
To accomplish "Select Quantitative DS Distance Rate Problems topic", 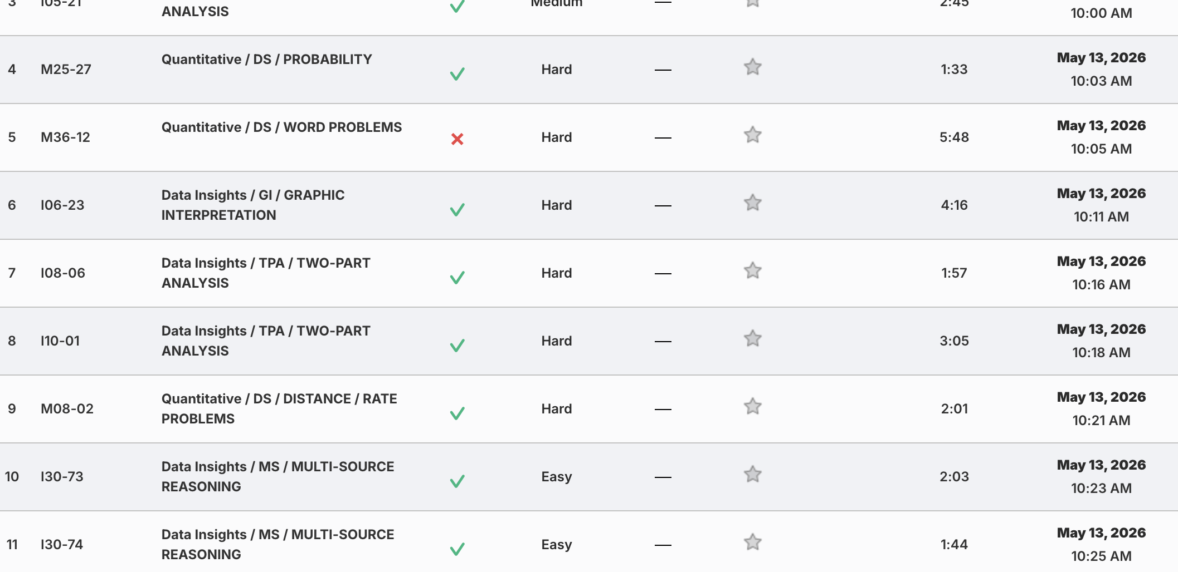I will (x=279, y=409).
